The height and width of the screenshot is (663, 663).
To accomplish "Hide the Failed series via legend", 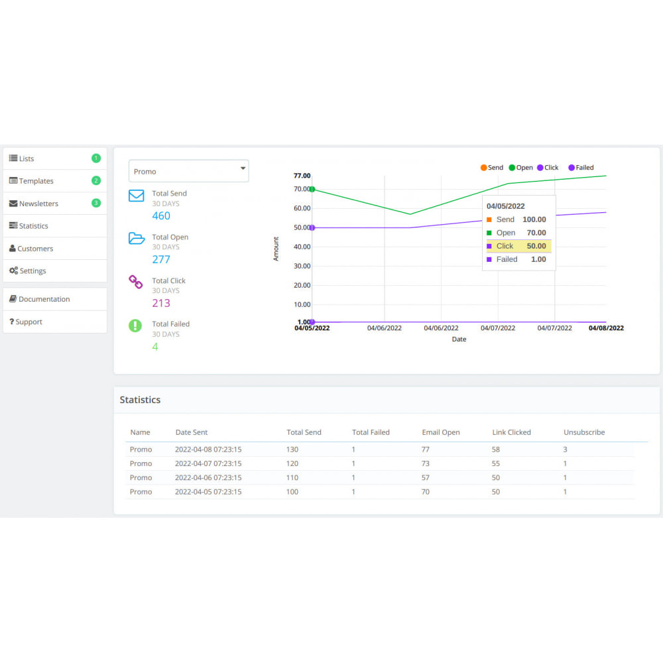I will (x=580, y=168).
